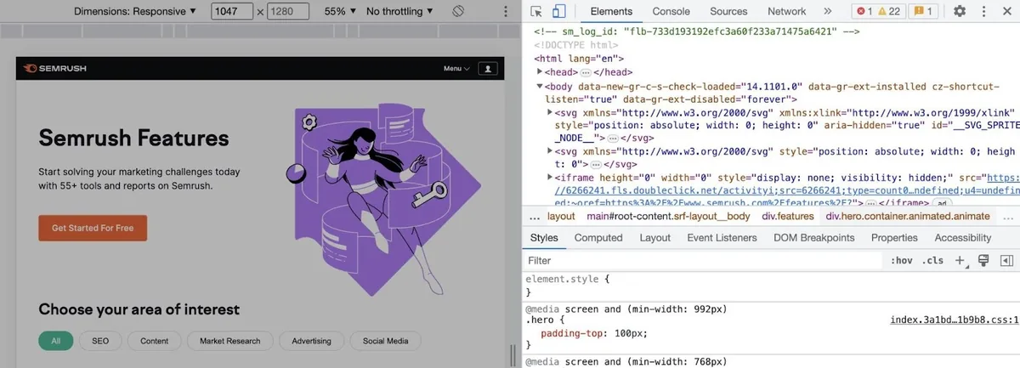Viewport: 1020px width, 368px height.
Task: Show more DevTools tabs chevron
Action: coord(827,11)
